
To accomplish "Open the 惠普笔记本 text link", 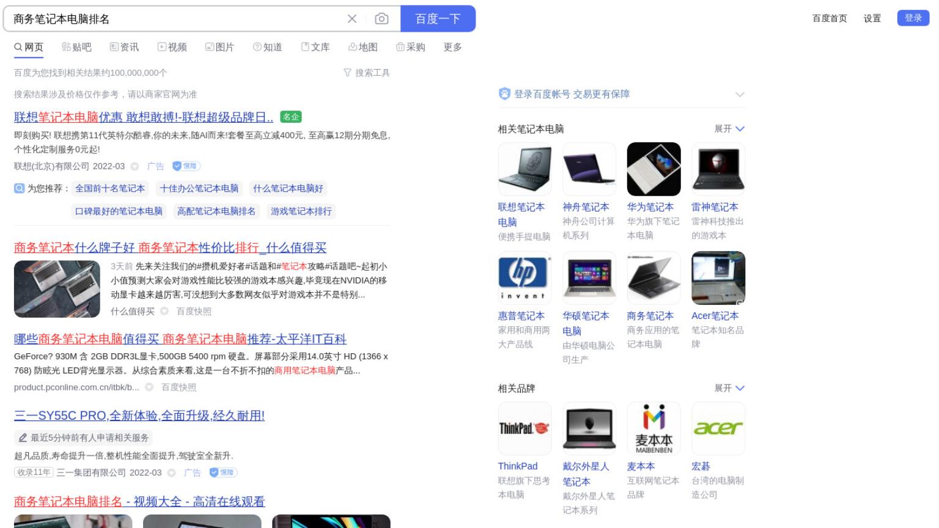I will (521, 316).
